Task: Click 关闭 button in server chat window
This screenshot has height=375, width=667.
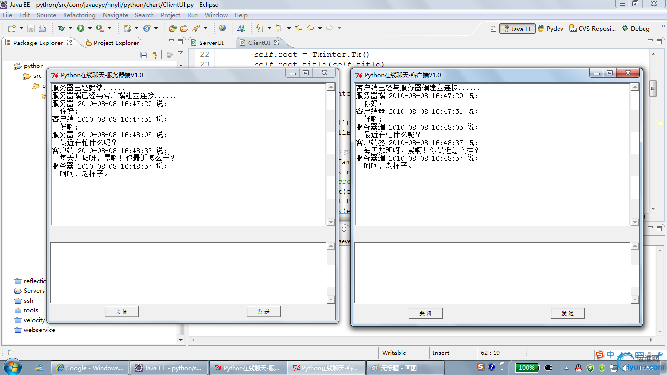Action: point(122,312)
